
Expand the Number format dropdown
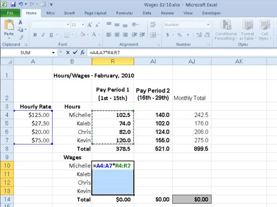coord(208,24)
